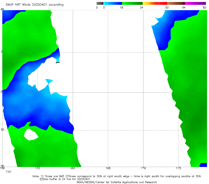Click the small white data gap with dot

point(31,135)
